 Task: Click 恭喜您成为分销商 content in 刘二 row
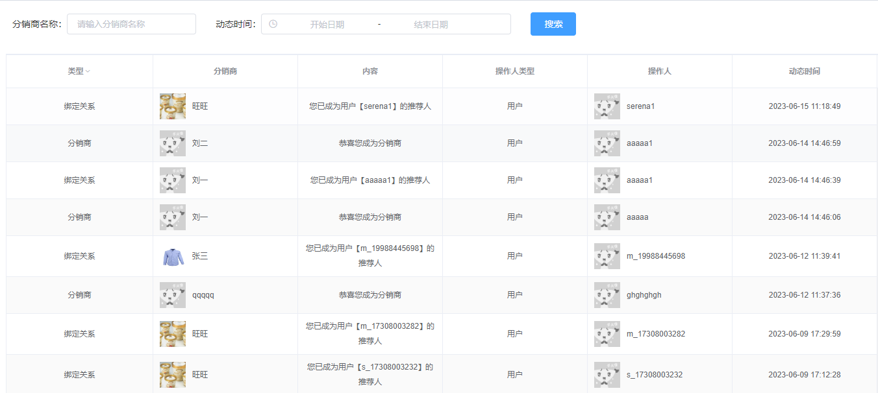[x=370, y=143]
